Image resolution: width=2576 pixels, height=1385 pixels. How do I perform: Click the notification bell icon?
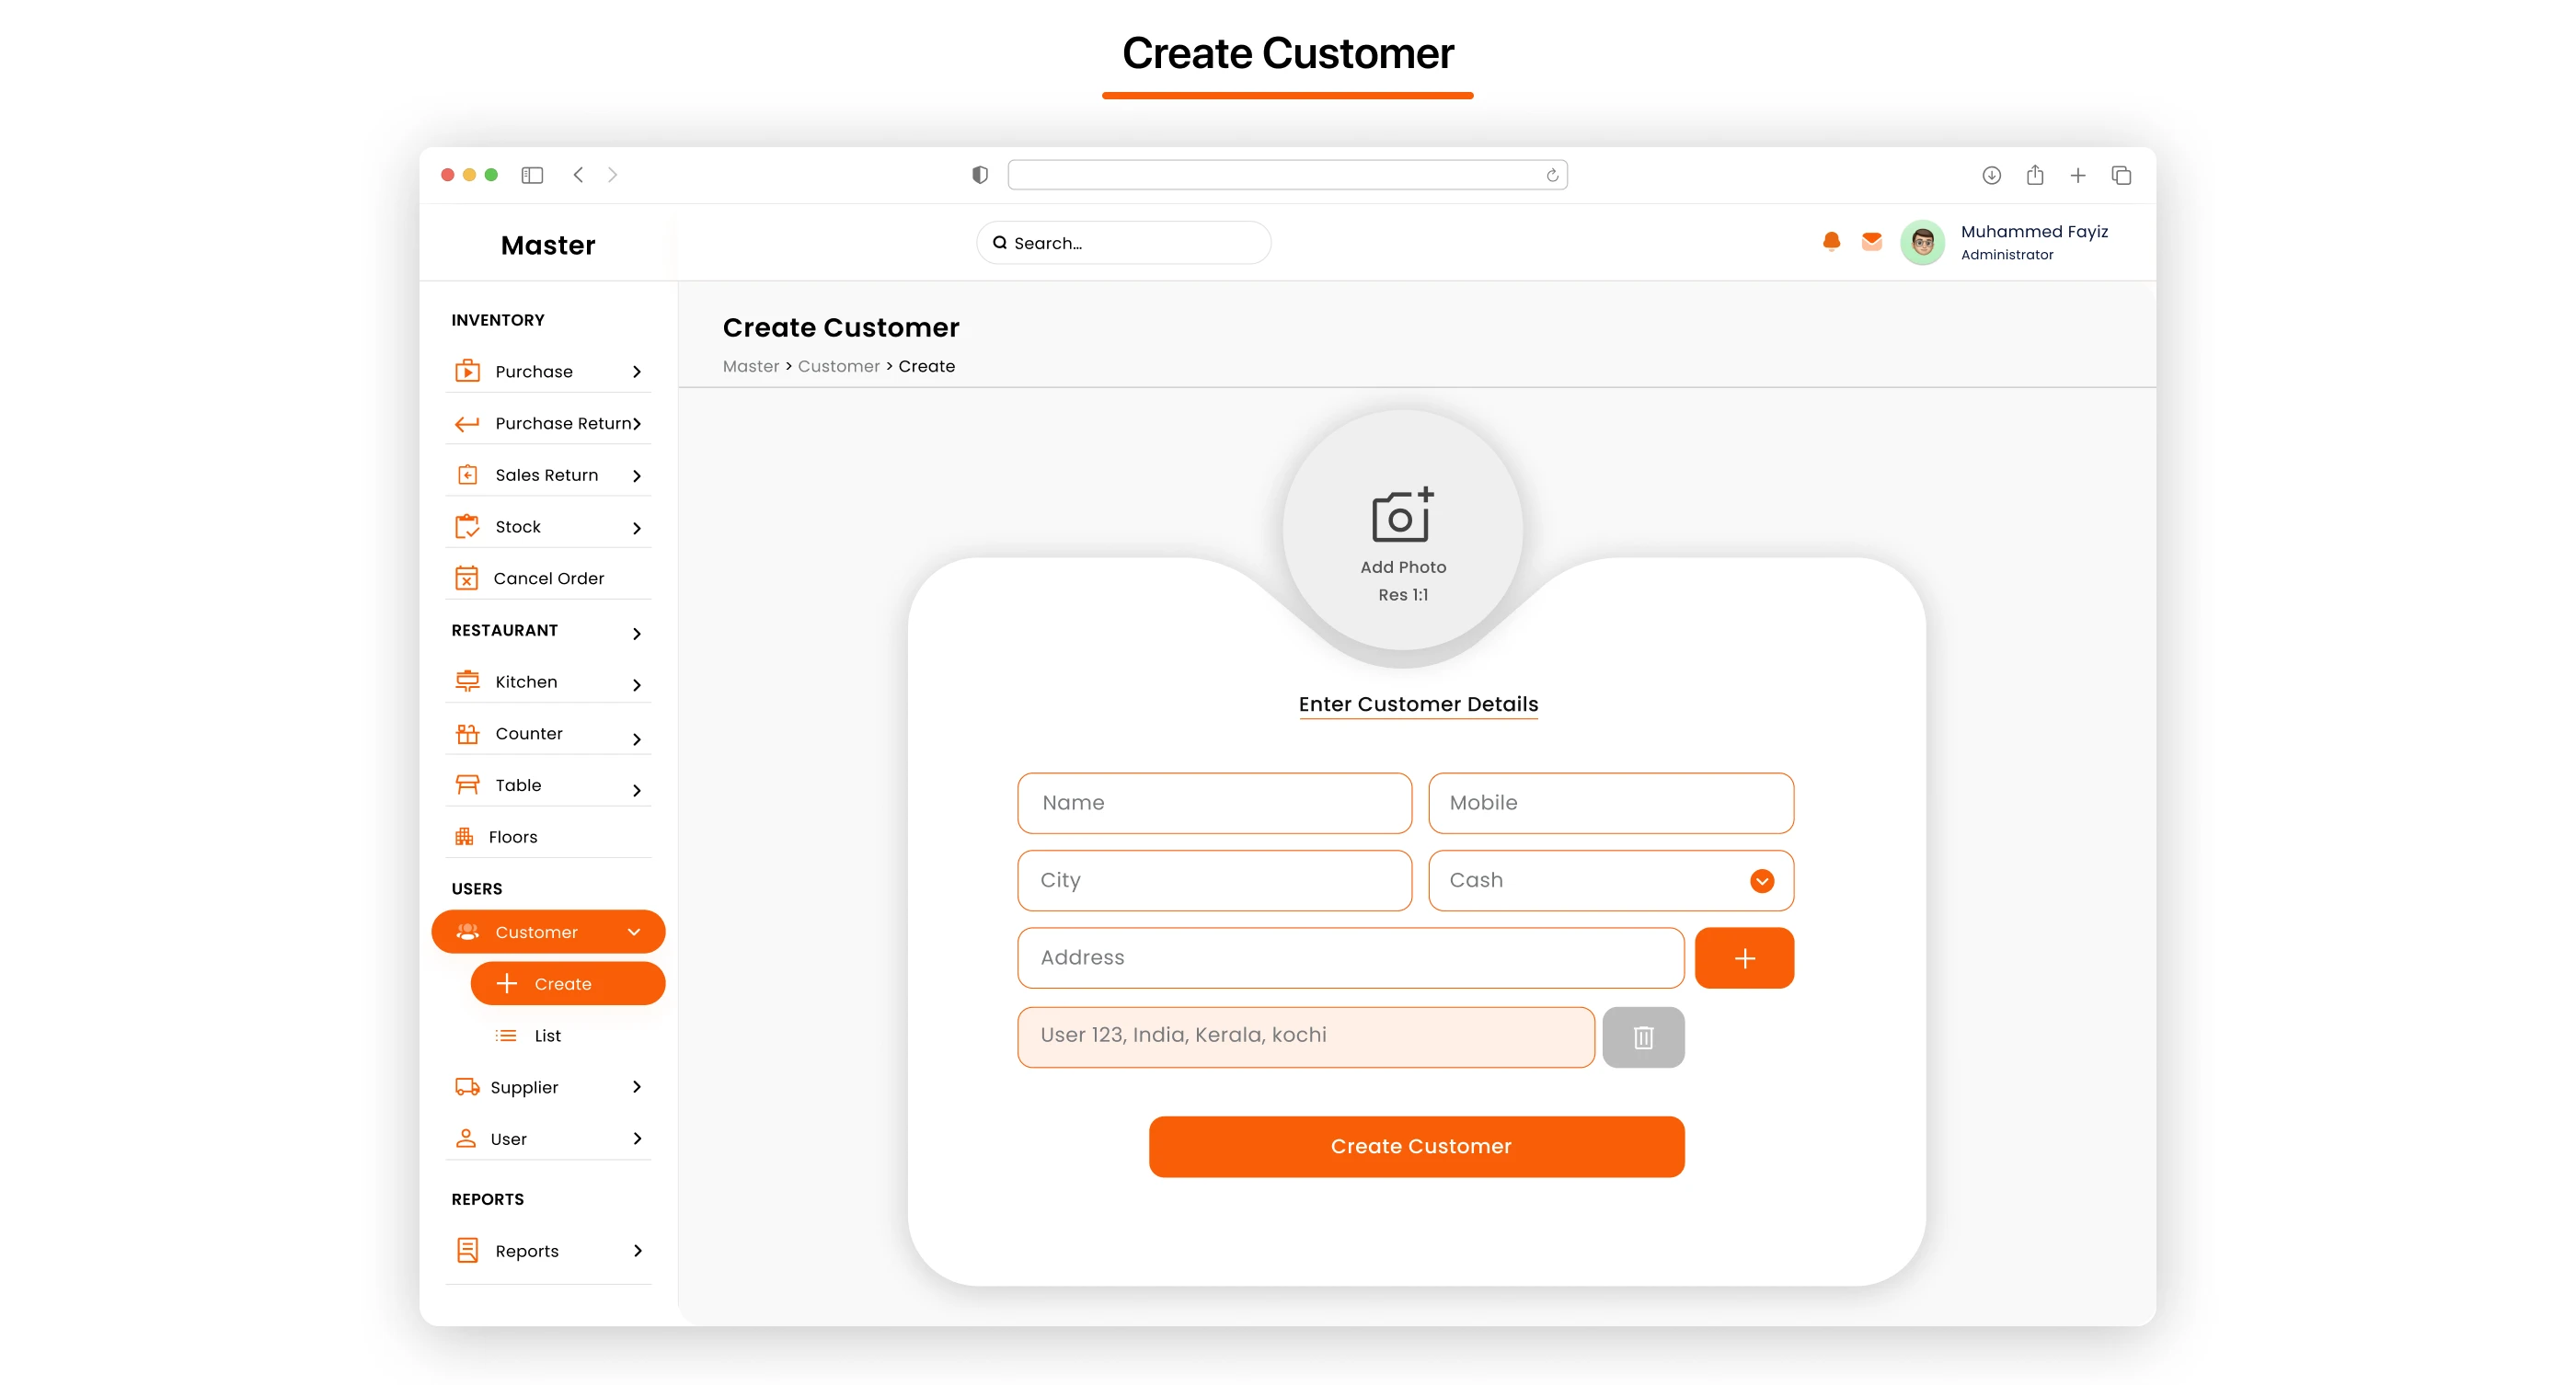[x=1831, y=242]
